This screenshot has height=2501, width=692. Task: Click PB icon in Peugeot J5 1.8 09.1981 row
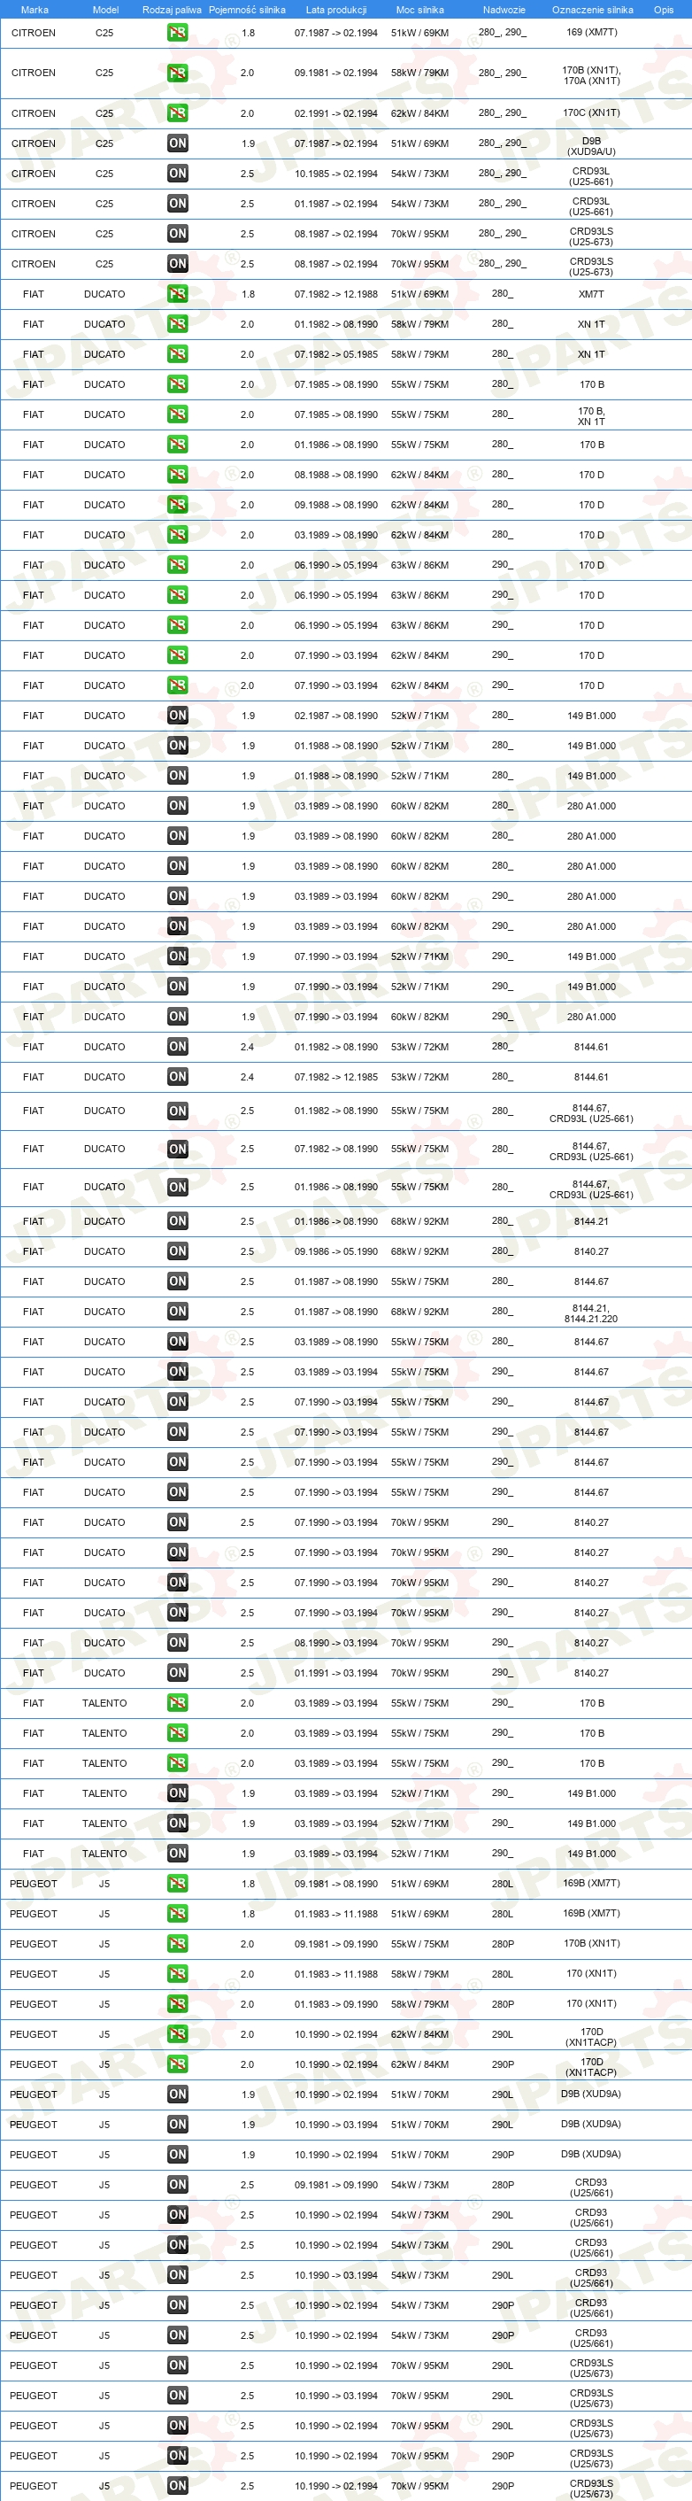(x=178, y=1884)
